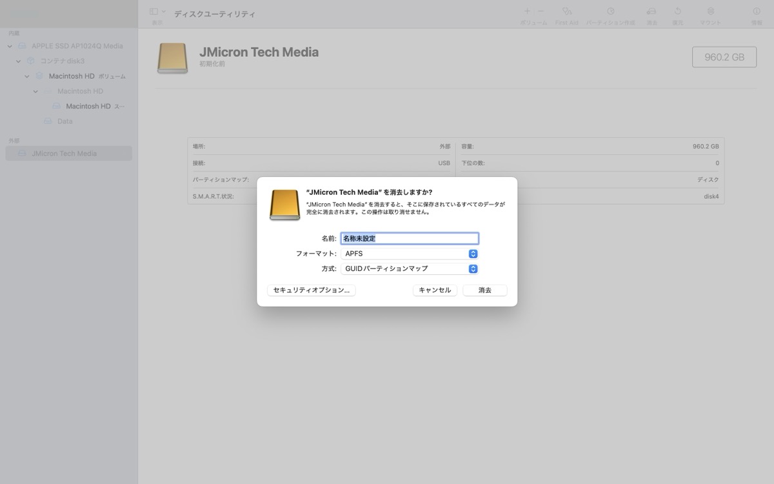
Task: Click the 場所 label in table
Action: pos(199,146)
